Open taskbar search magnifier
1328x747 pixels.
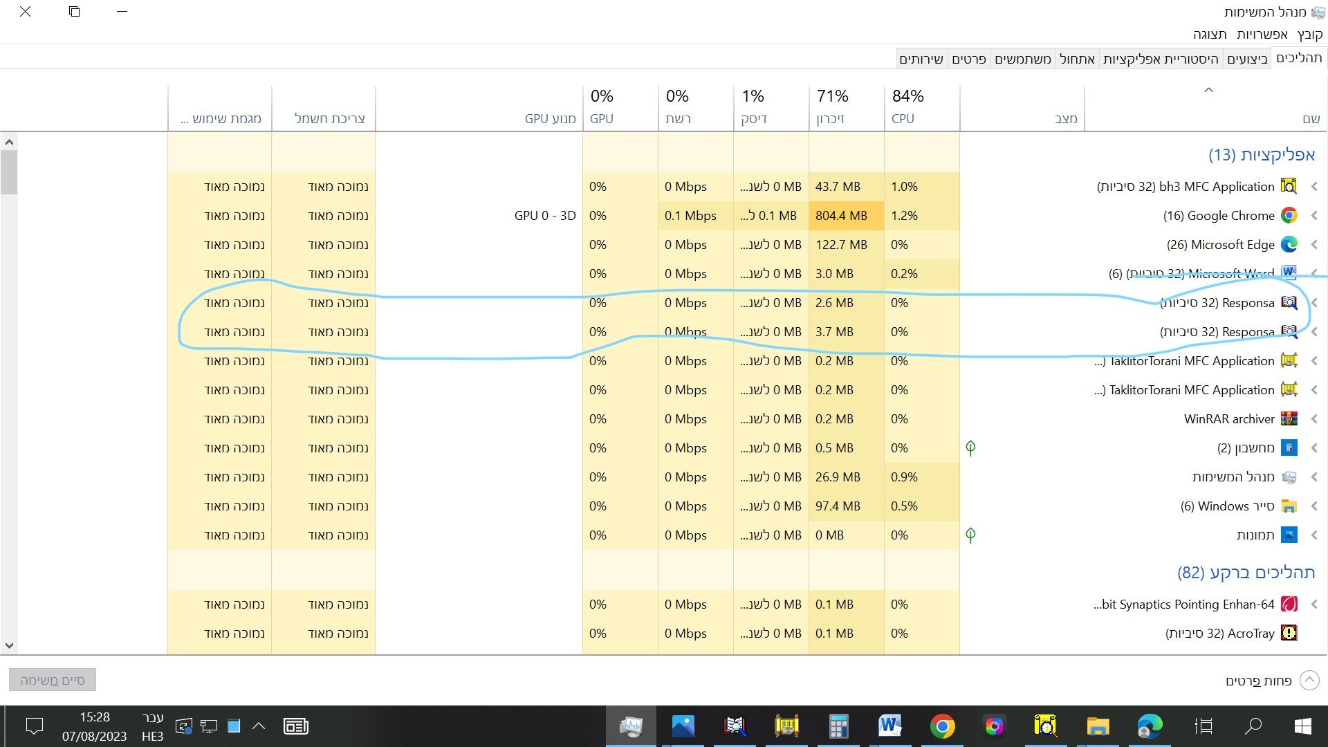(1253, 726)
